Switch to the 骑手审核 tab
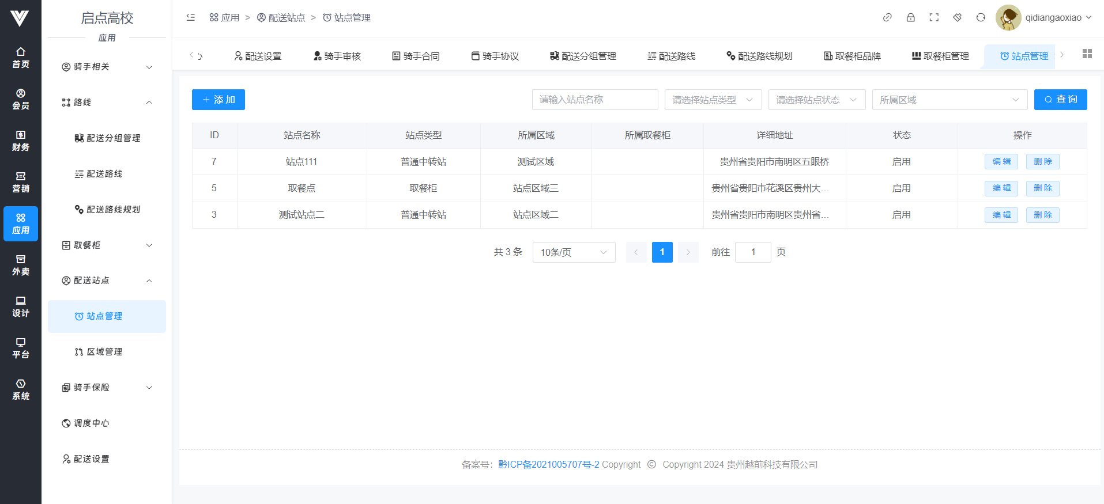This screenshot has width=1104, height=504. point(337,56)
